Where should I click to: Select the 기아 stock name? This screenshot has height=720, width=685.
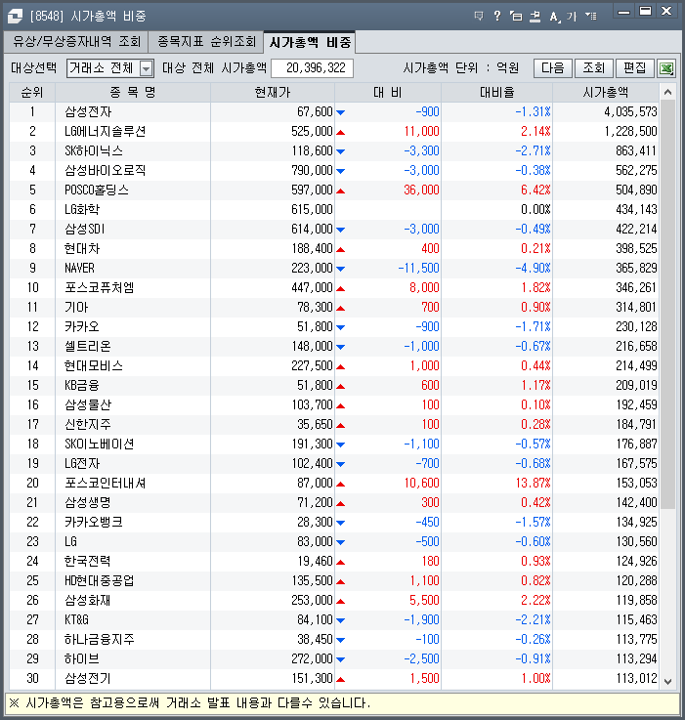pyautogui.click(x=76, y=307)
